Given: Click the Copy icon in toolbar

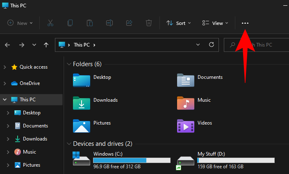Looking at the screenshot, I should pos(70,23).
